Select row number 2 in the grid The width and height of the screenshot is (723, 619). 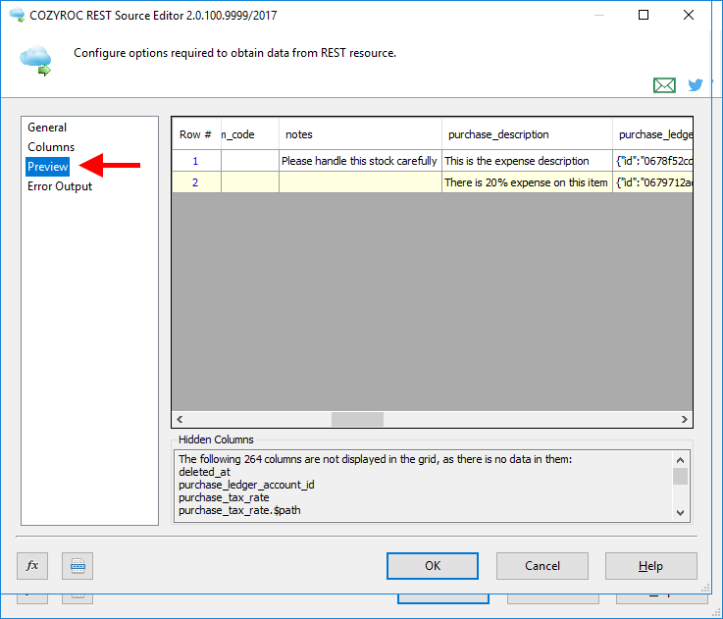(195, 182)
